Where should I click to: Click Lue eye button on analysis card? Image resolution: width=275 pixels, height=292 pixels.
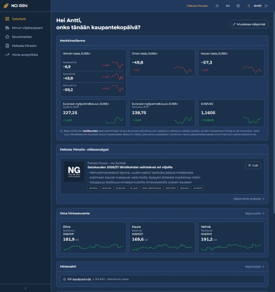tap(253, 165)
